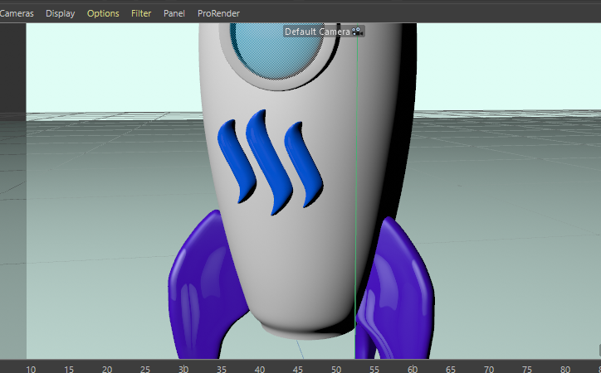The width and height of the screenshot is (601, 373).
Task: Jump to frame 75 on the timeline
Action: click(x=526, y=369)
